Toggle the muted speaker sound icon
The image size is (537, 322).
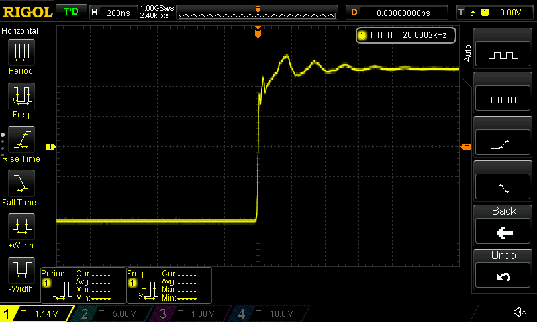(x=520, y=312)
